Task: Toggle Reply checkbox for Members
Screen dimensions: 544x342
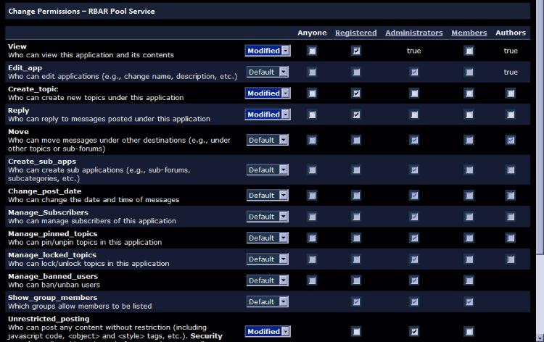Action: [x=469, y=114]
